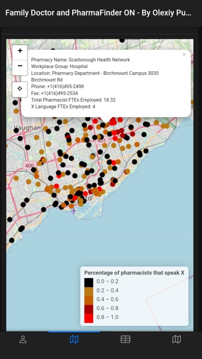
Task: Click the Pharmacy Name: Scarborough Health Network line
Action: point(80,60)
